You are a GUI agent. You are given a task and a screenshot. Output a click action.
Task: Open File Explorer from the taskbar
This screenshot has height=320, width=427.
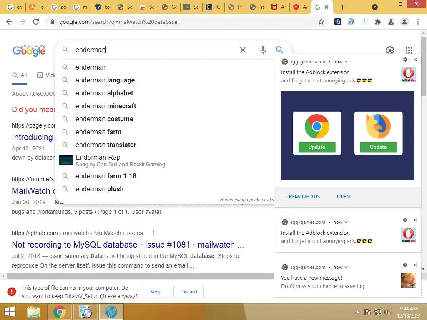[34, 312]
